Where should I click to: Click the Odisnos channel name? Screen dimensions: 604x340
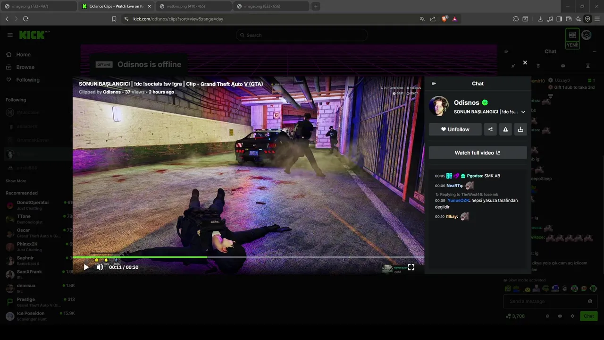click(467, 102)
